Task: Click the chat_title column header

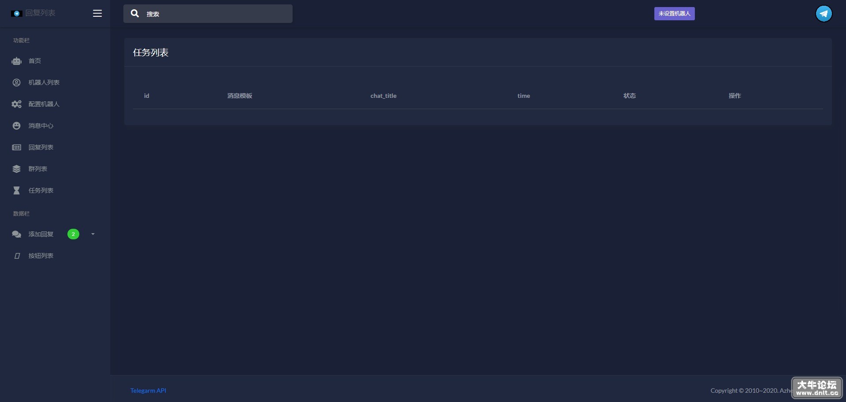Action: coord(383,96)
